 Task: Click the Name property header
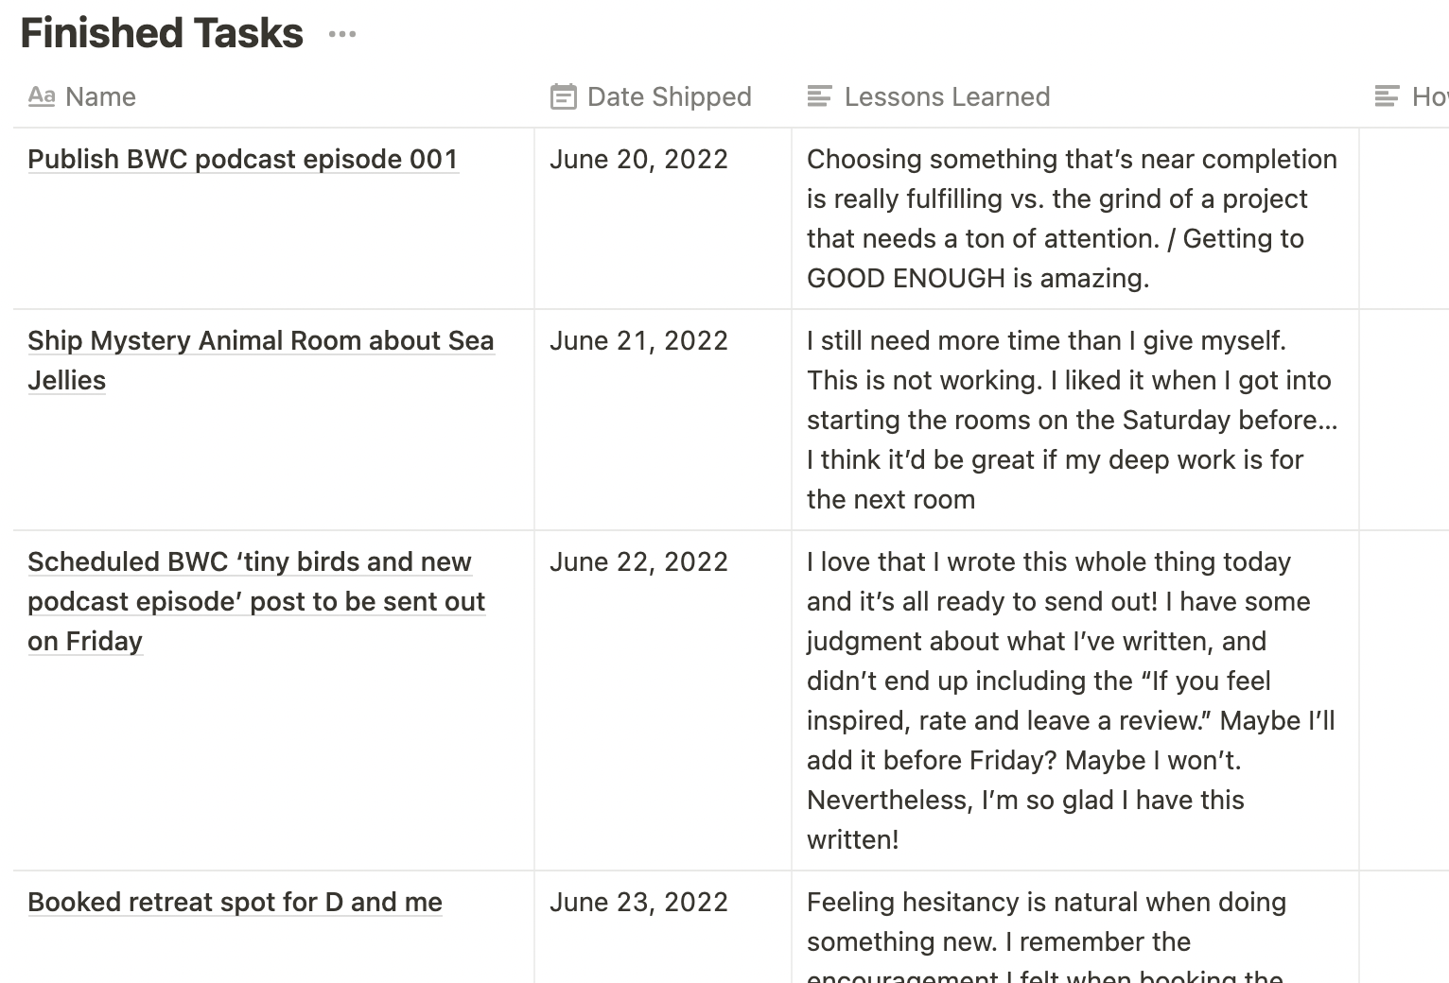(x=100, y=96)
